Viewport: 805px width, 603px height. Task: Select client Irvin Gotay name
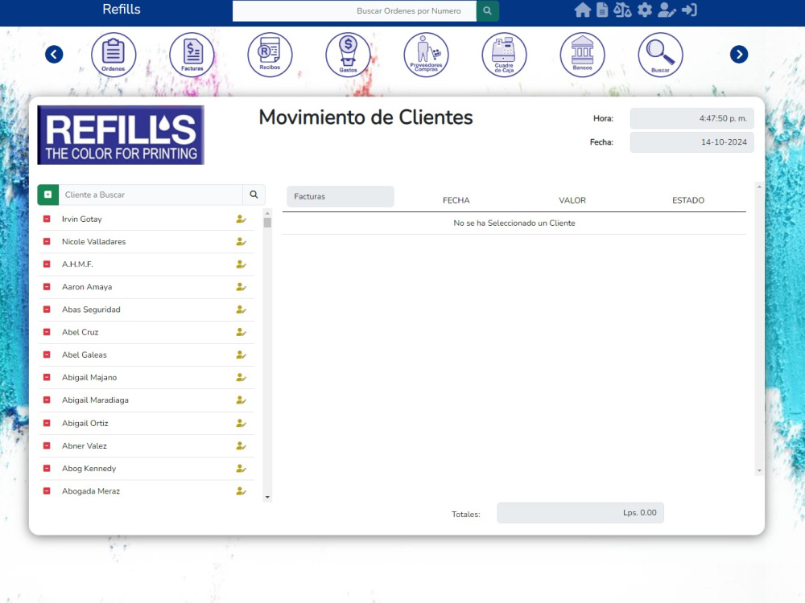[x=81, y=219]
